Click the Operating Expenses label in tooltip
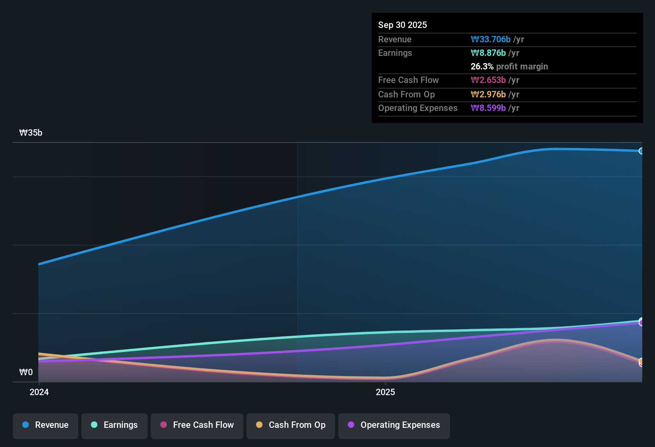 click(x=418, y=108)
